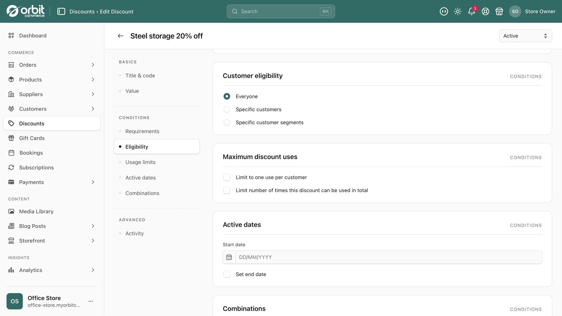Expand the Storefront submenu chevron
The height and width of the screenshot is (316, 562).
[x=93, y=241]
